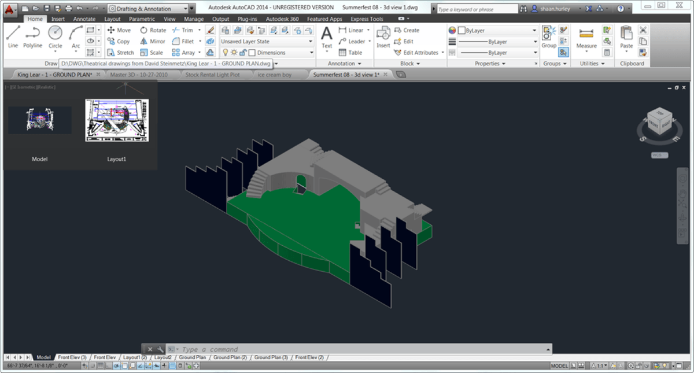The height and width of the screenshot is (373, 694).
Task: Select the Move command
Action: (119, 30)
